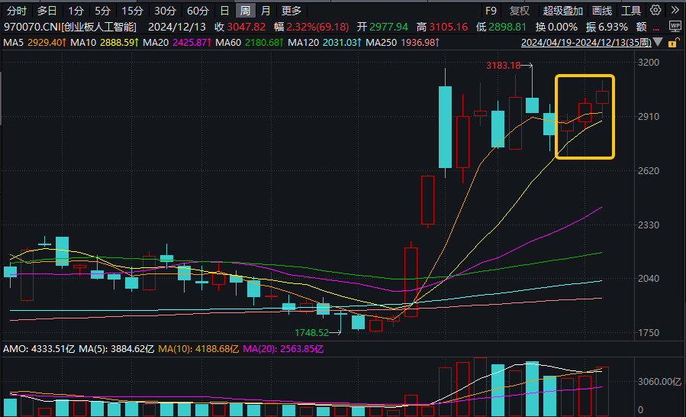This screenshot has height=417, width=686.
Task: Click the double-chevron expand toolbar icon
Action: click(x=675, y=11)
